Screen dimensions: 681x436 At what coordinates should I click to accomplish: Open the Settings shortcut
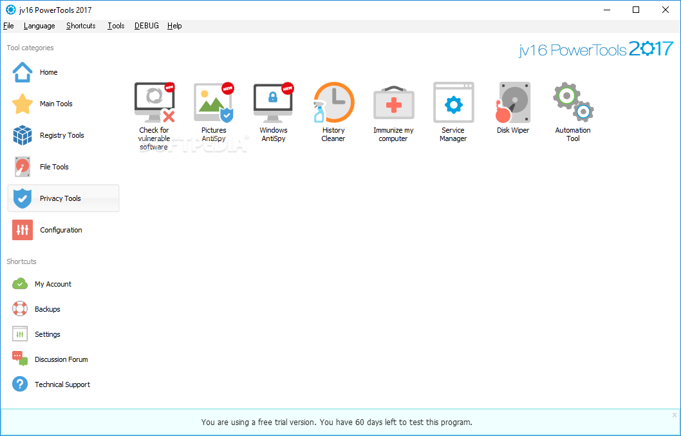(x=36, y=334)
